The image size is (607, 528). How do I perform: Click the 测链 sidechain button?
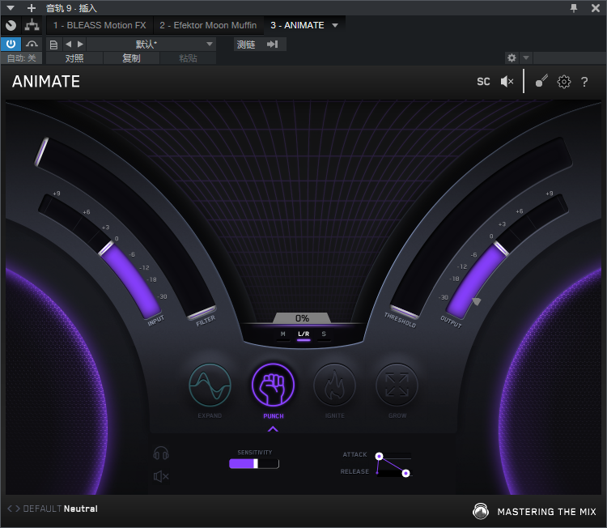tap(246, 45)
